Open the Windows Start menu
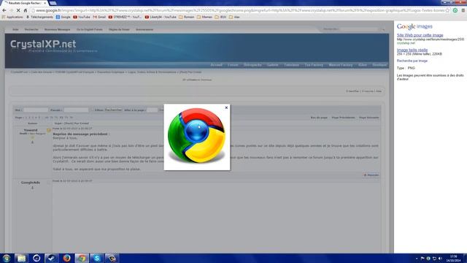The height and width of the screenshot is (263, 467). click(x=6, y=258)
